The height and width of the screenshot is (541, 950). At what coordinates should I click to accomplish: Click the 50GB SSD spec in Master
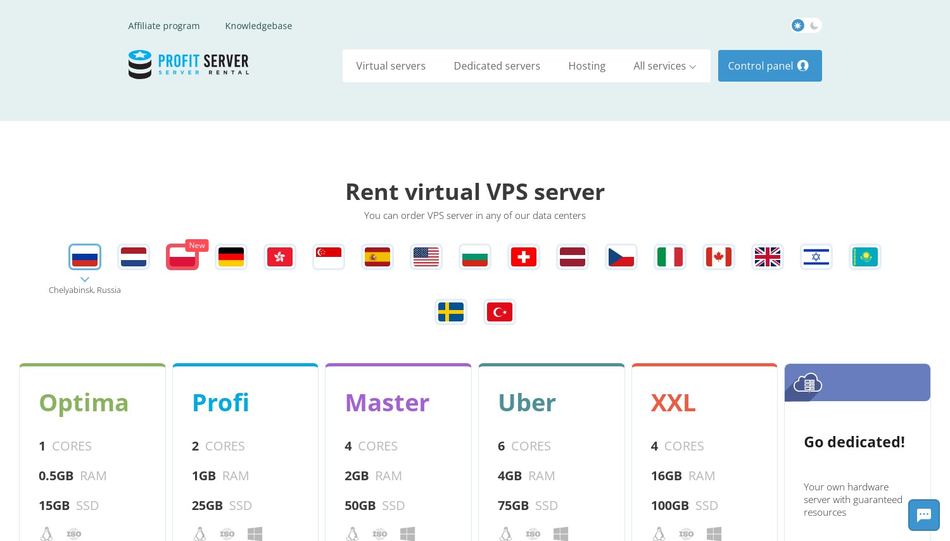click(374, 506)
